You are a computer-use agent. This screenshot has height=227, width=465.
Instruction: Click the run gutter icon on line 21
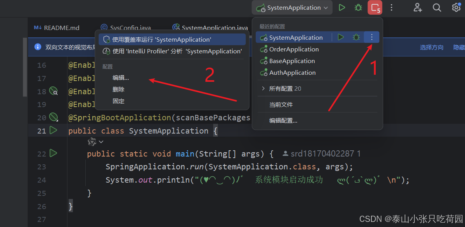point(53,130)
